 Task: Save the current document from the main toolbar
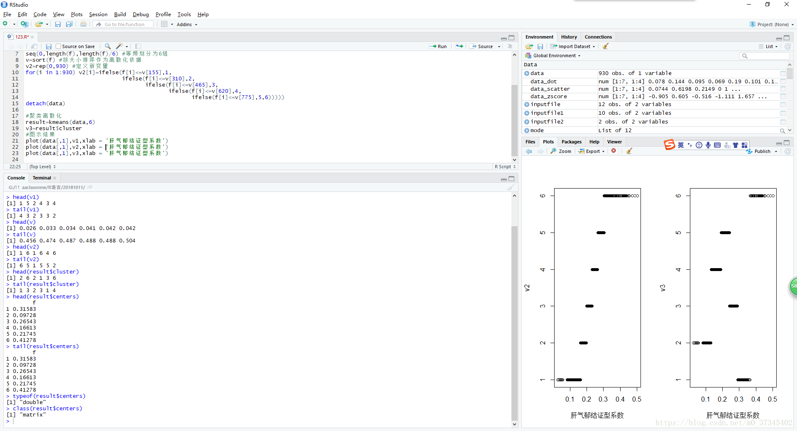tap(58, 24)
